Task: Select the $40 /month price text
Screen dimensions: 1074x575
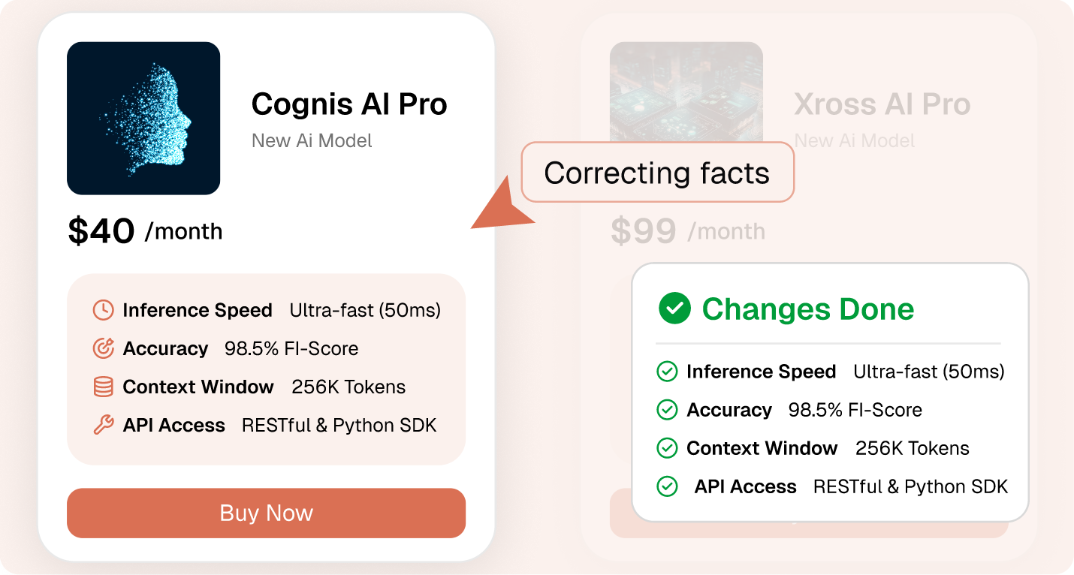Action: coord(145,231)
